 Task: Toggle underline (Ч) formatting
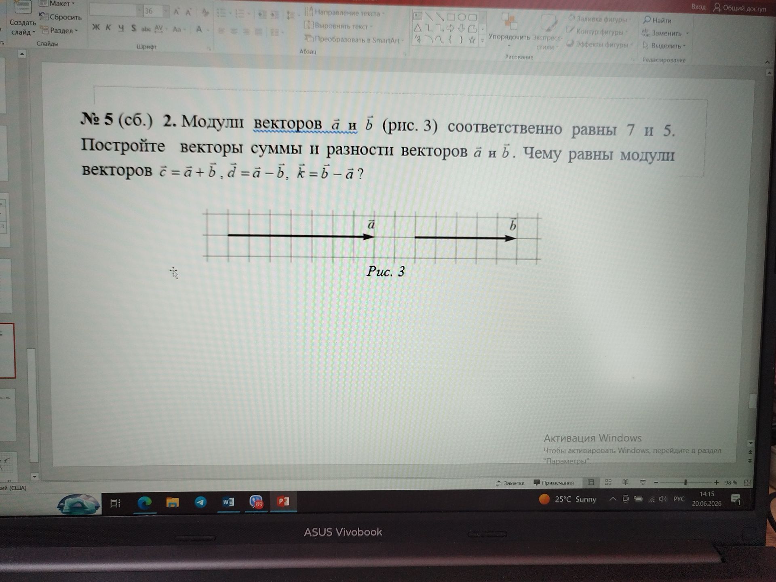pyautogui.click(x=121, y=28)
